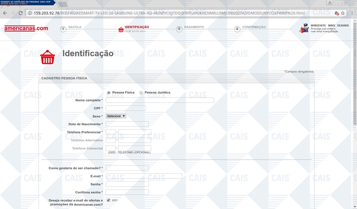Bookmark this page with the star icon
Viewport: 357px width, 209px height.
pyautogui.click(x=343, y=13)
